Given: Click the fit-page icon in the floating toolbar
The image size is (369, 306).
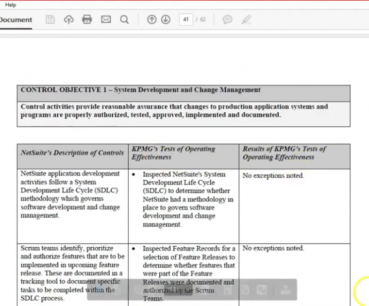Looking at the screenshot, I should [x=262, y=290].
